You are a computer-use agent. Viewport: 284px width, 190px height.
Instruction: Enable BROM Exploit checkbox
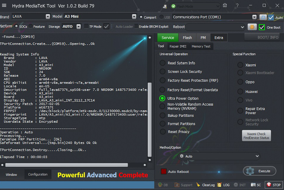click(136, 27)
